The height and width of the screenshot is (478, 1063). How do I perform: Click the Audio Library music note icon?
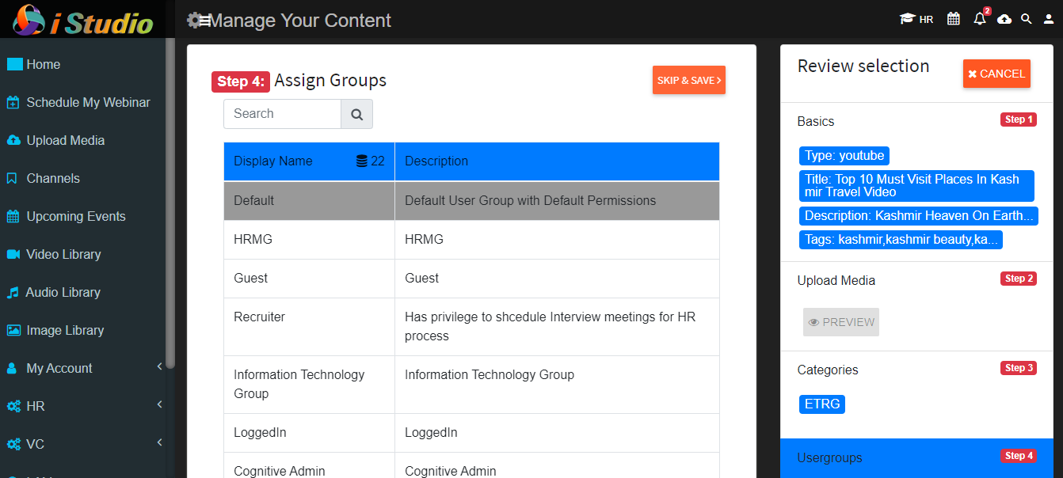point(13,292)
